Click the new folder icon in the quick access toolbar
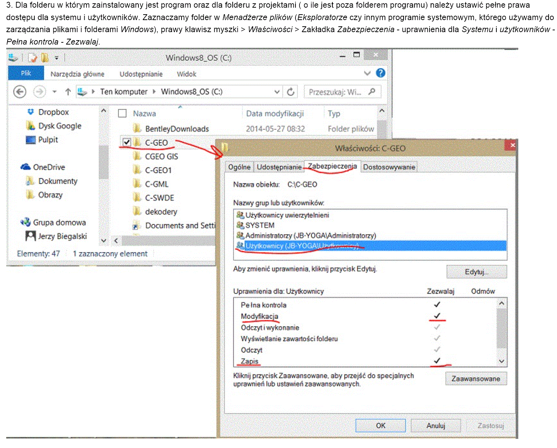Image resolution: width=557 pixels, height=448 pixels. pos(45,58)
